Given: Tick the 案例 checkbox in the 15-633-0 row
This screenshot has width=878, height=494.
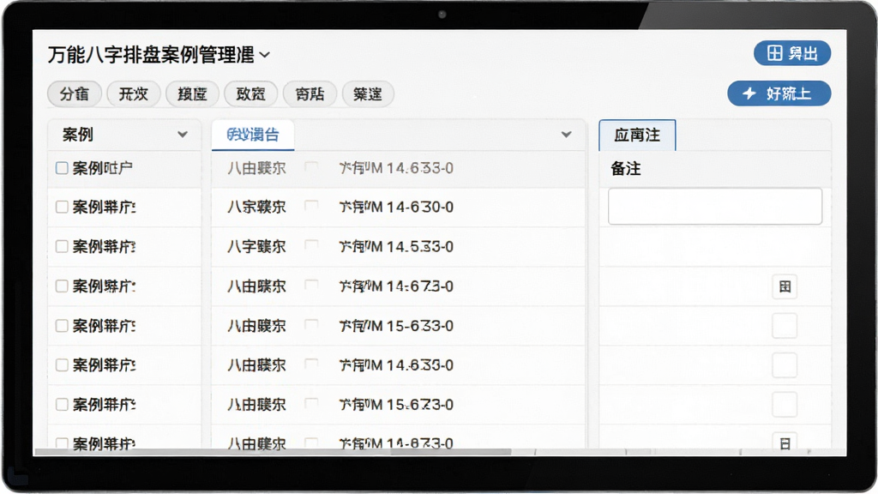Looking at the screenshot, I should click(62, 326).
